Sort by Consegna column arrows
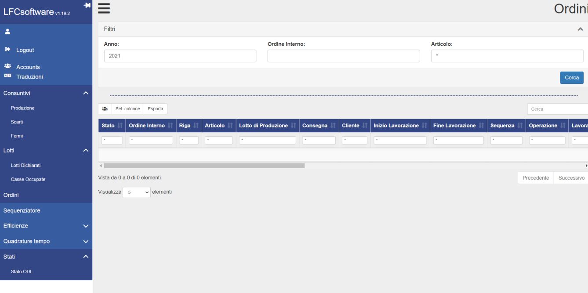 [333, 126]
